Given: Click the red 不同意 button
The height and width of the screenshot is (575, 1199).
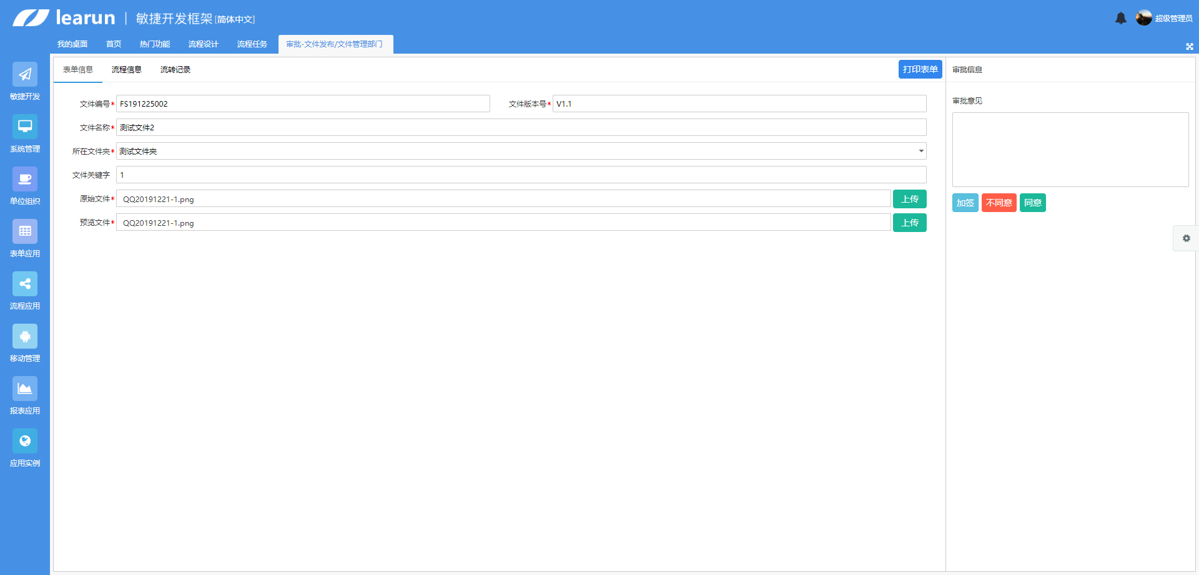Looking at the screenshot, I should (x=999, y=203).
